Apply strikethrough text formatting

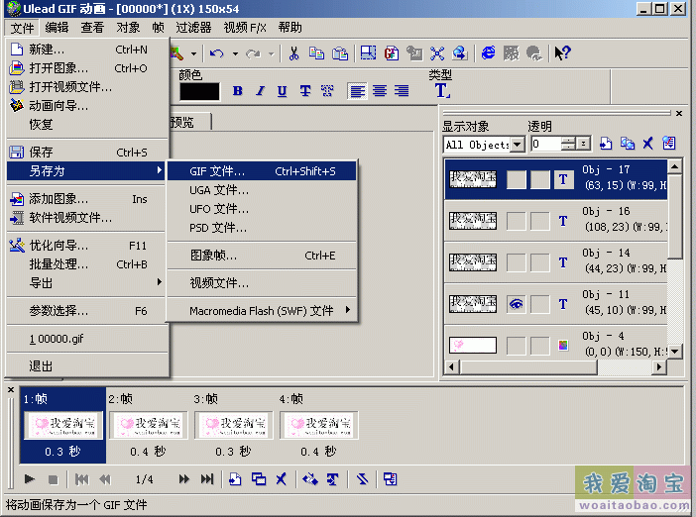point(305,91)
